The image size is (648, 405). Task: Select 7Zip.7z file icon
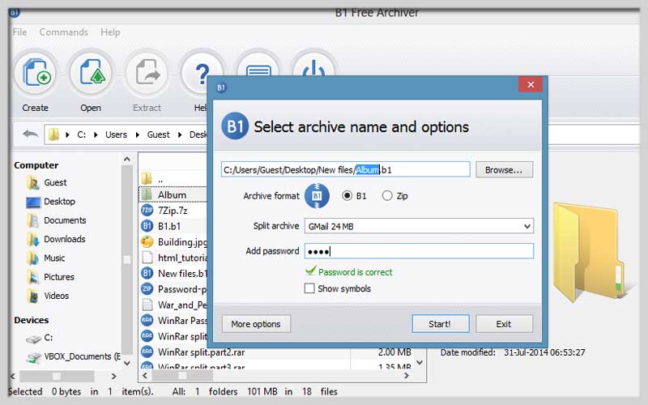pyautogui.click(x=147, y=211)
